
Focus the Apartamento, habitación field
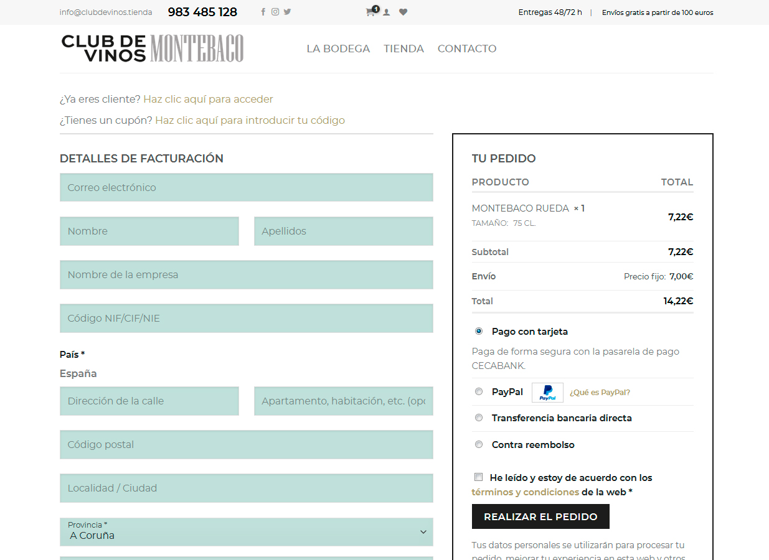344,401
